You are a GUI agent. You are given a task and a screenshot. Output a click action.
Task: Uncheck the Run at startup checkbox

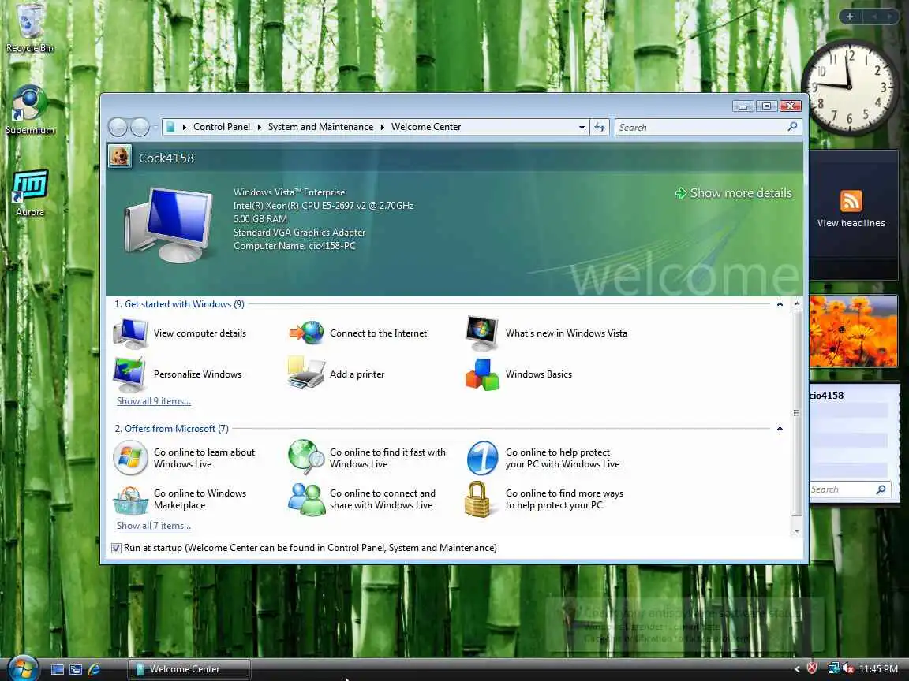click(117, 548)
